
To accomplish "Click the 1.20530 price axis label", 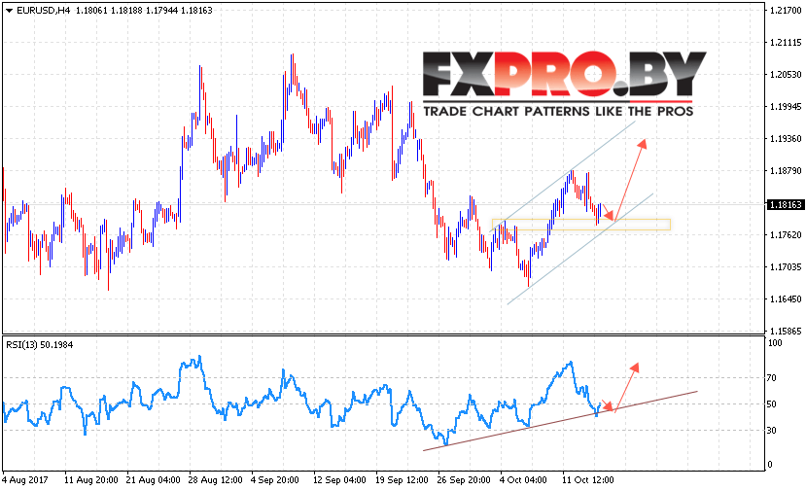I will click(786, 75).
